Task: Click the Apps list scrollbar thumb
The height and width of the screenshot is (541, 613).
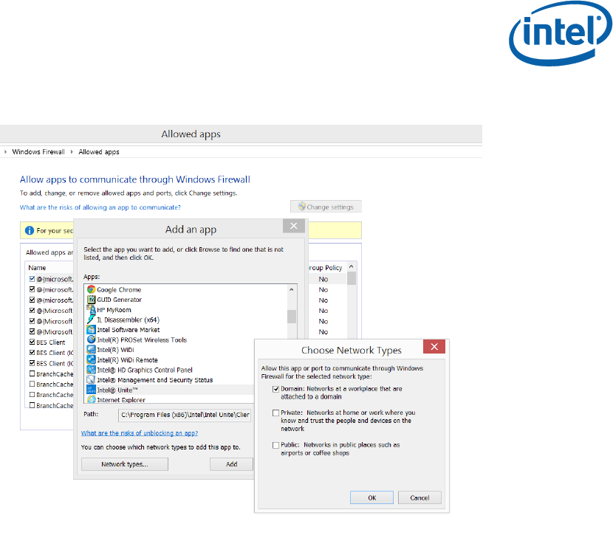Action: [292, 317]
